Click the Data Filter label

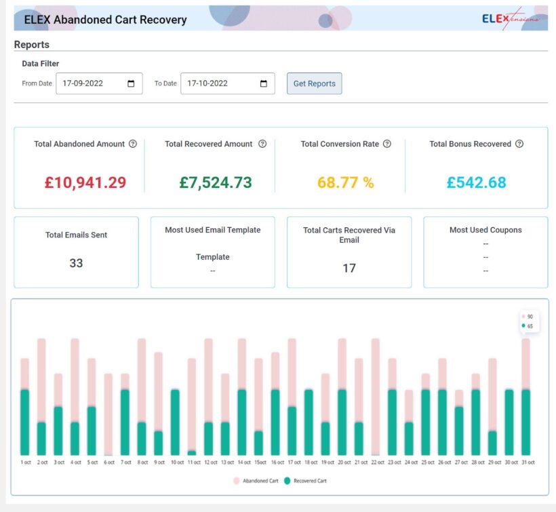(42, 63)
